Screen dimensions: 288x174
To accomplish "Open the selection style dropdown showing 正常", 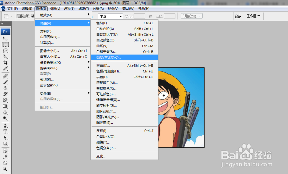I will point(110,16).
